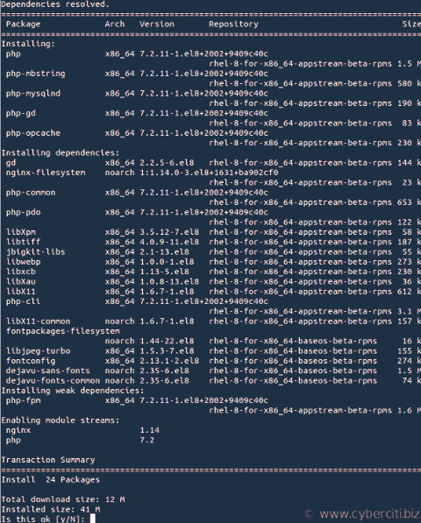Click the 'Enabling module streams:' heading
421x523 pixels.
point(61,421)
